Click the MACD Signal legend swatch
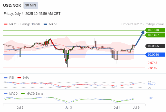166x112 pixels. point(23,94)
